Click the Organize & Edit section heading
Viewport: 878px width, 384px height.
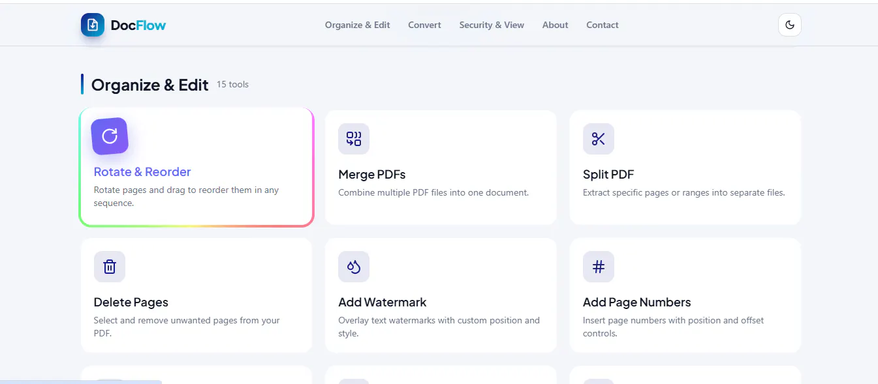point(150,85)
